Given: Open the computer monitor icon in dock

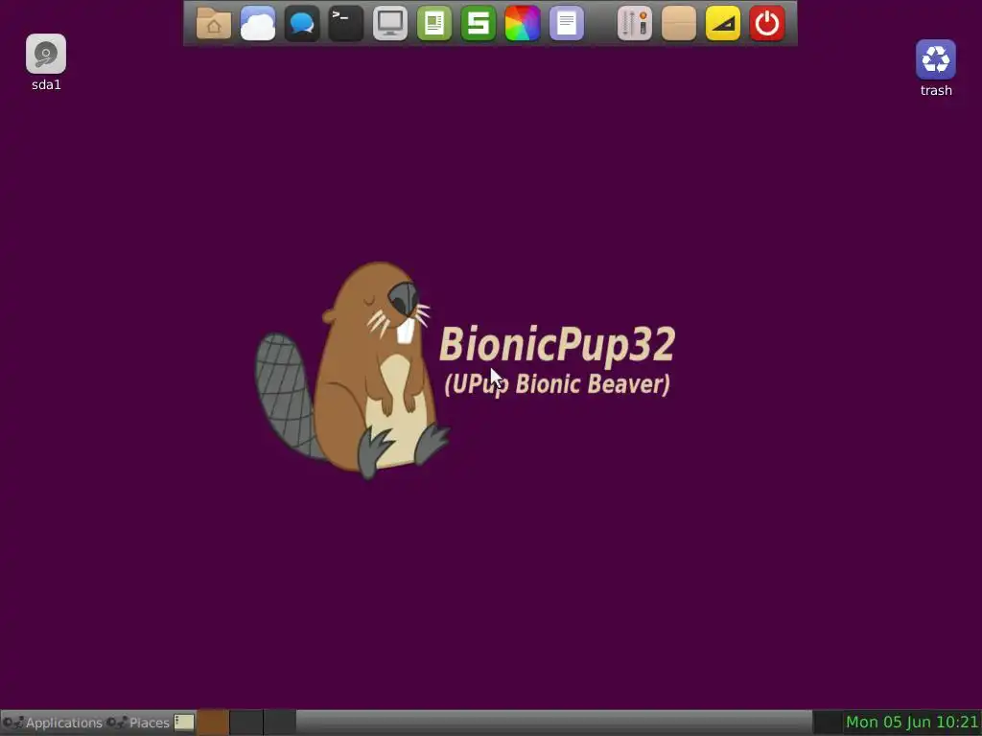Looking at the screenshot, I should click(390, 23).
